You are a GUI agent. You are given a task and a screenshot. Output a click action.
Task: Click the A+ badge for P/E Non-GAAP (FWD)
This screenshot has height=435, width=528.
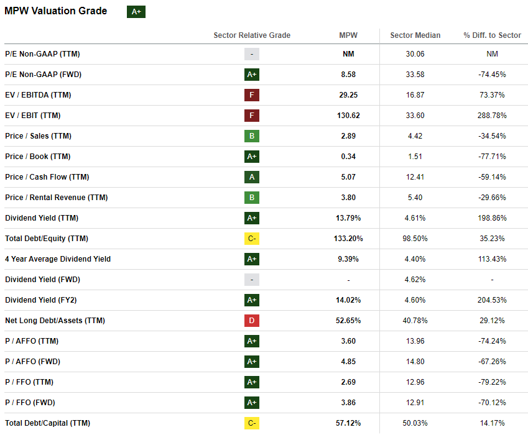(x=252, y=75)
